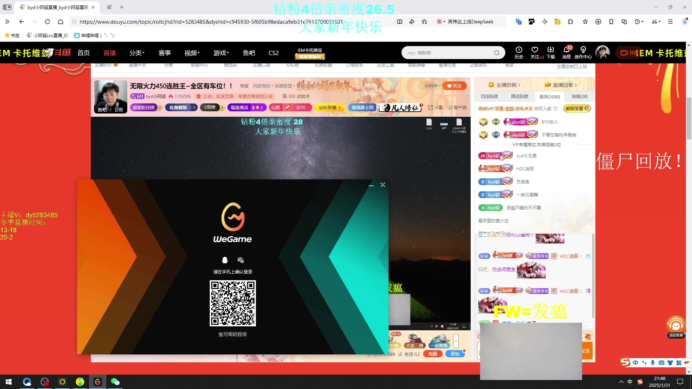The width and height of the screenshot is (692, 389).
Task: Expand the 游戏 dropdown in Douyu nav
Action: 221,53
